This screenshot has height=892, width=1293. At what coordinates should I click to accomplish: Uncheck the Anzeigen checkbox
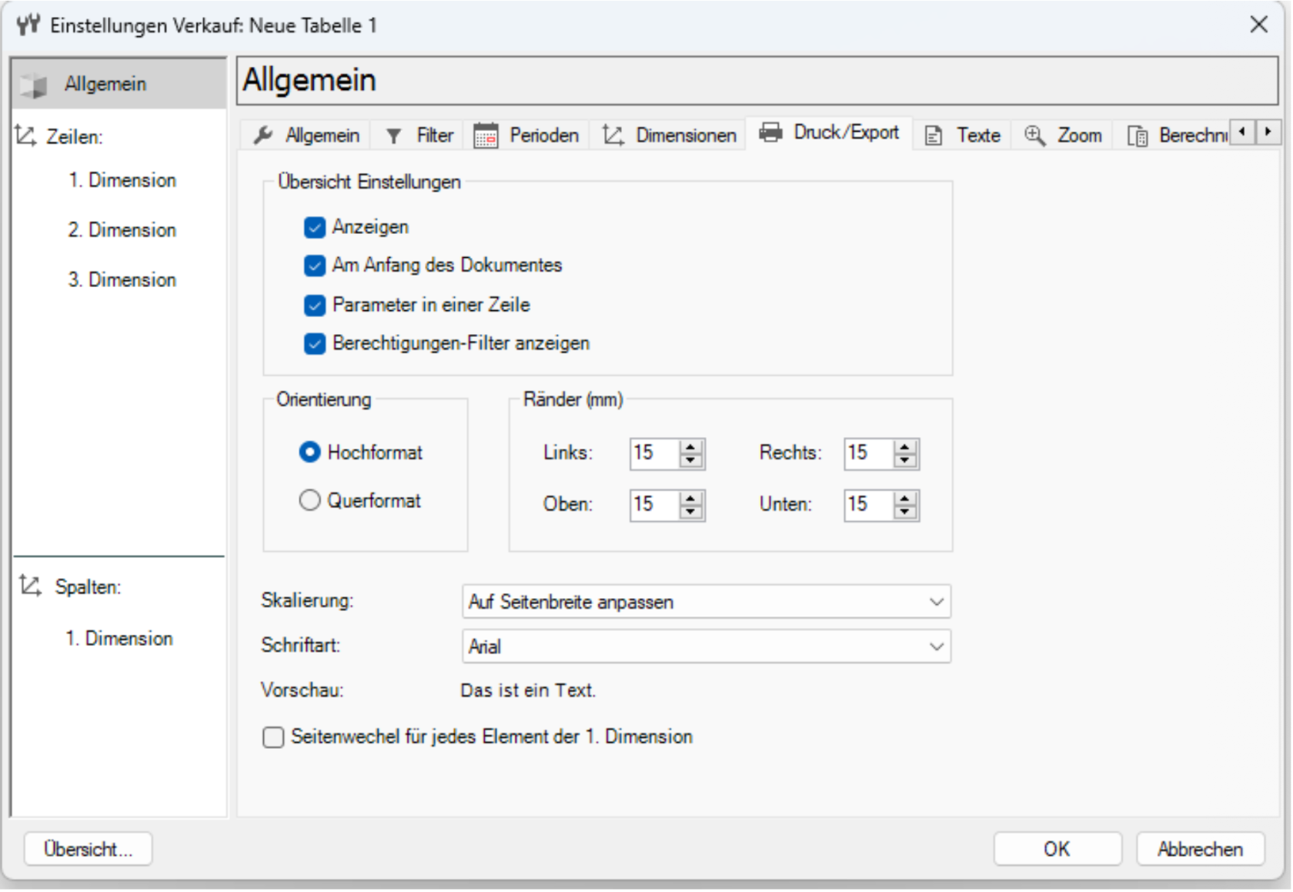point(314,228)
